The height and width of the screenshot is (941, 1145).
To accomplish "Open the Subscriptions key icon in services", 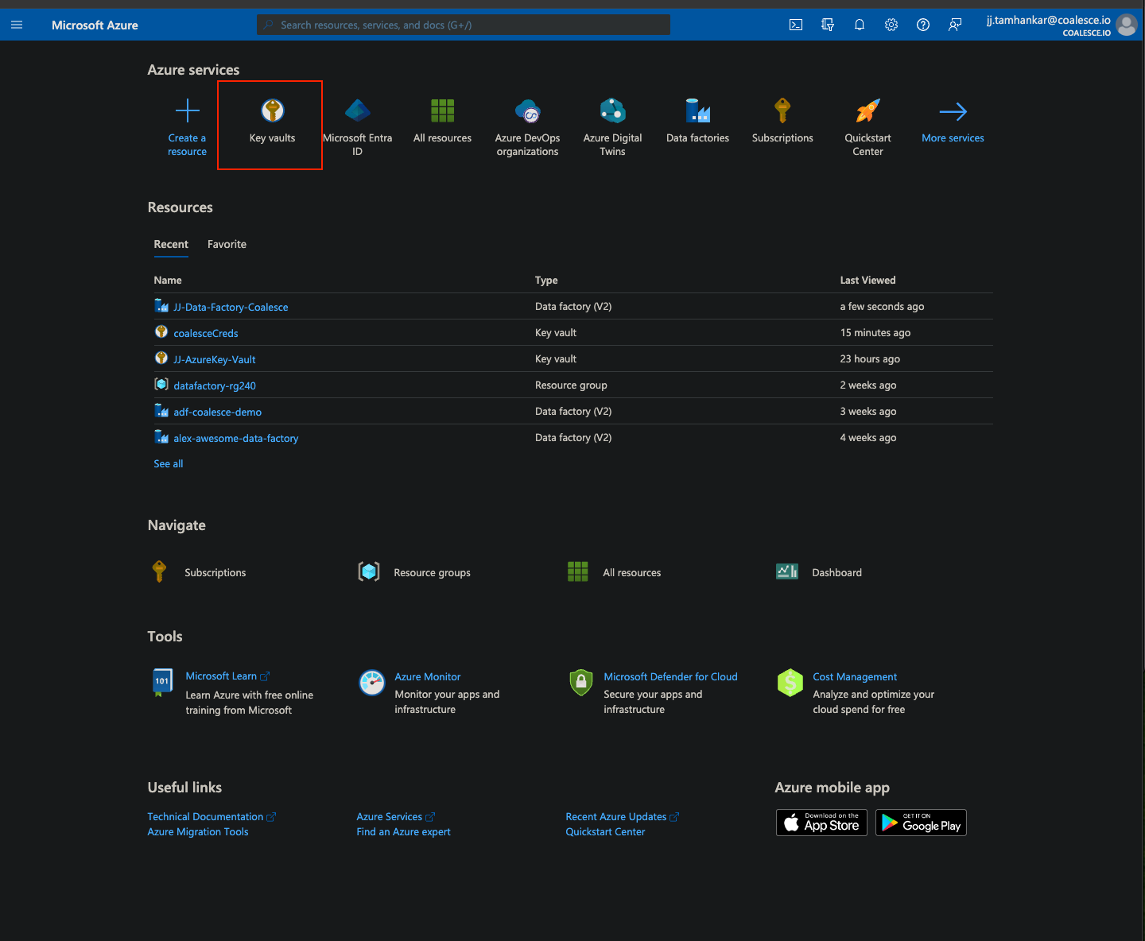I will [783, 110].
